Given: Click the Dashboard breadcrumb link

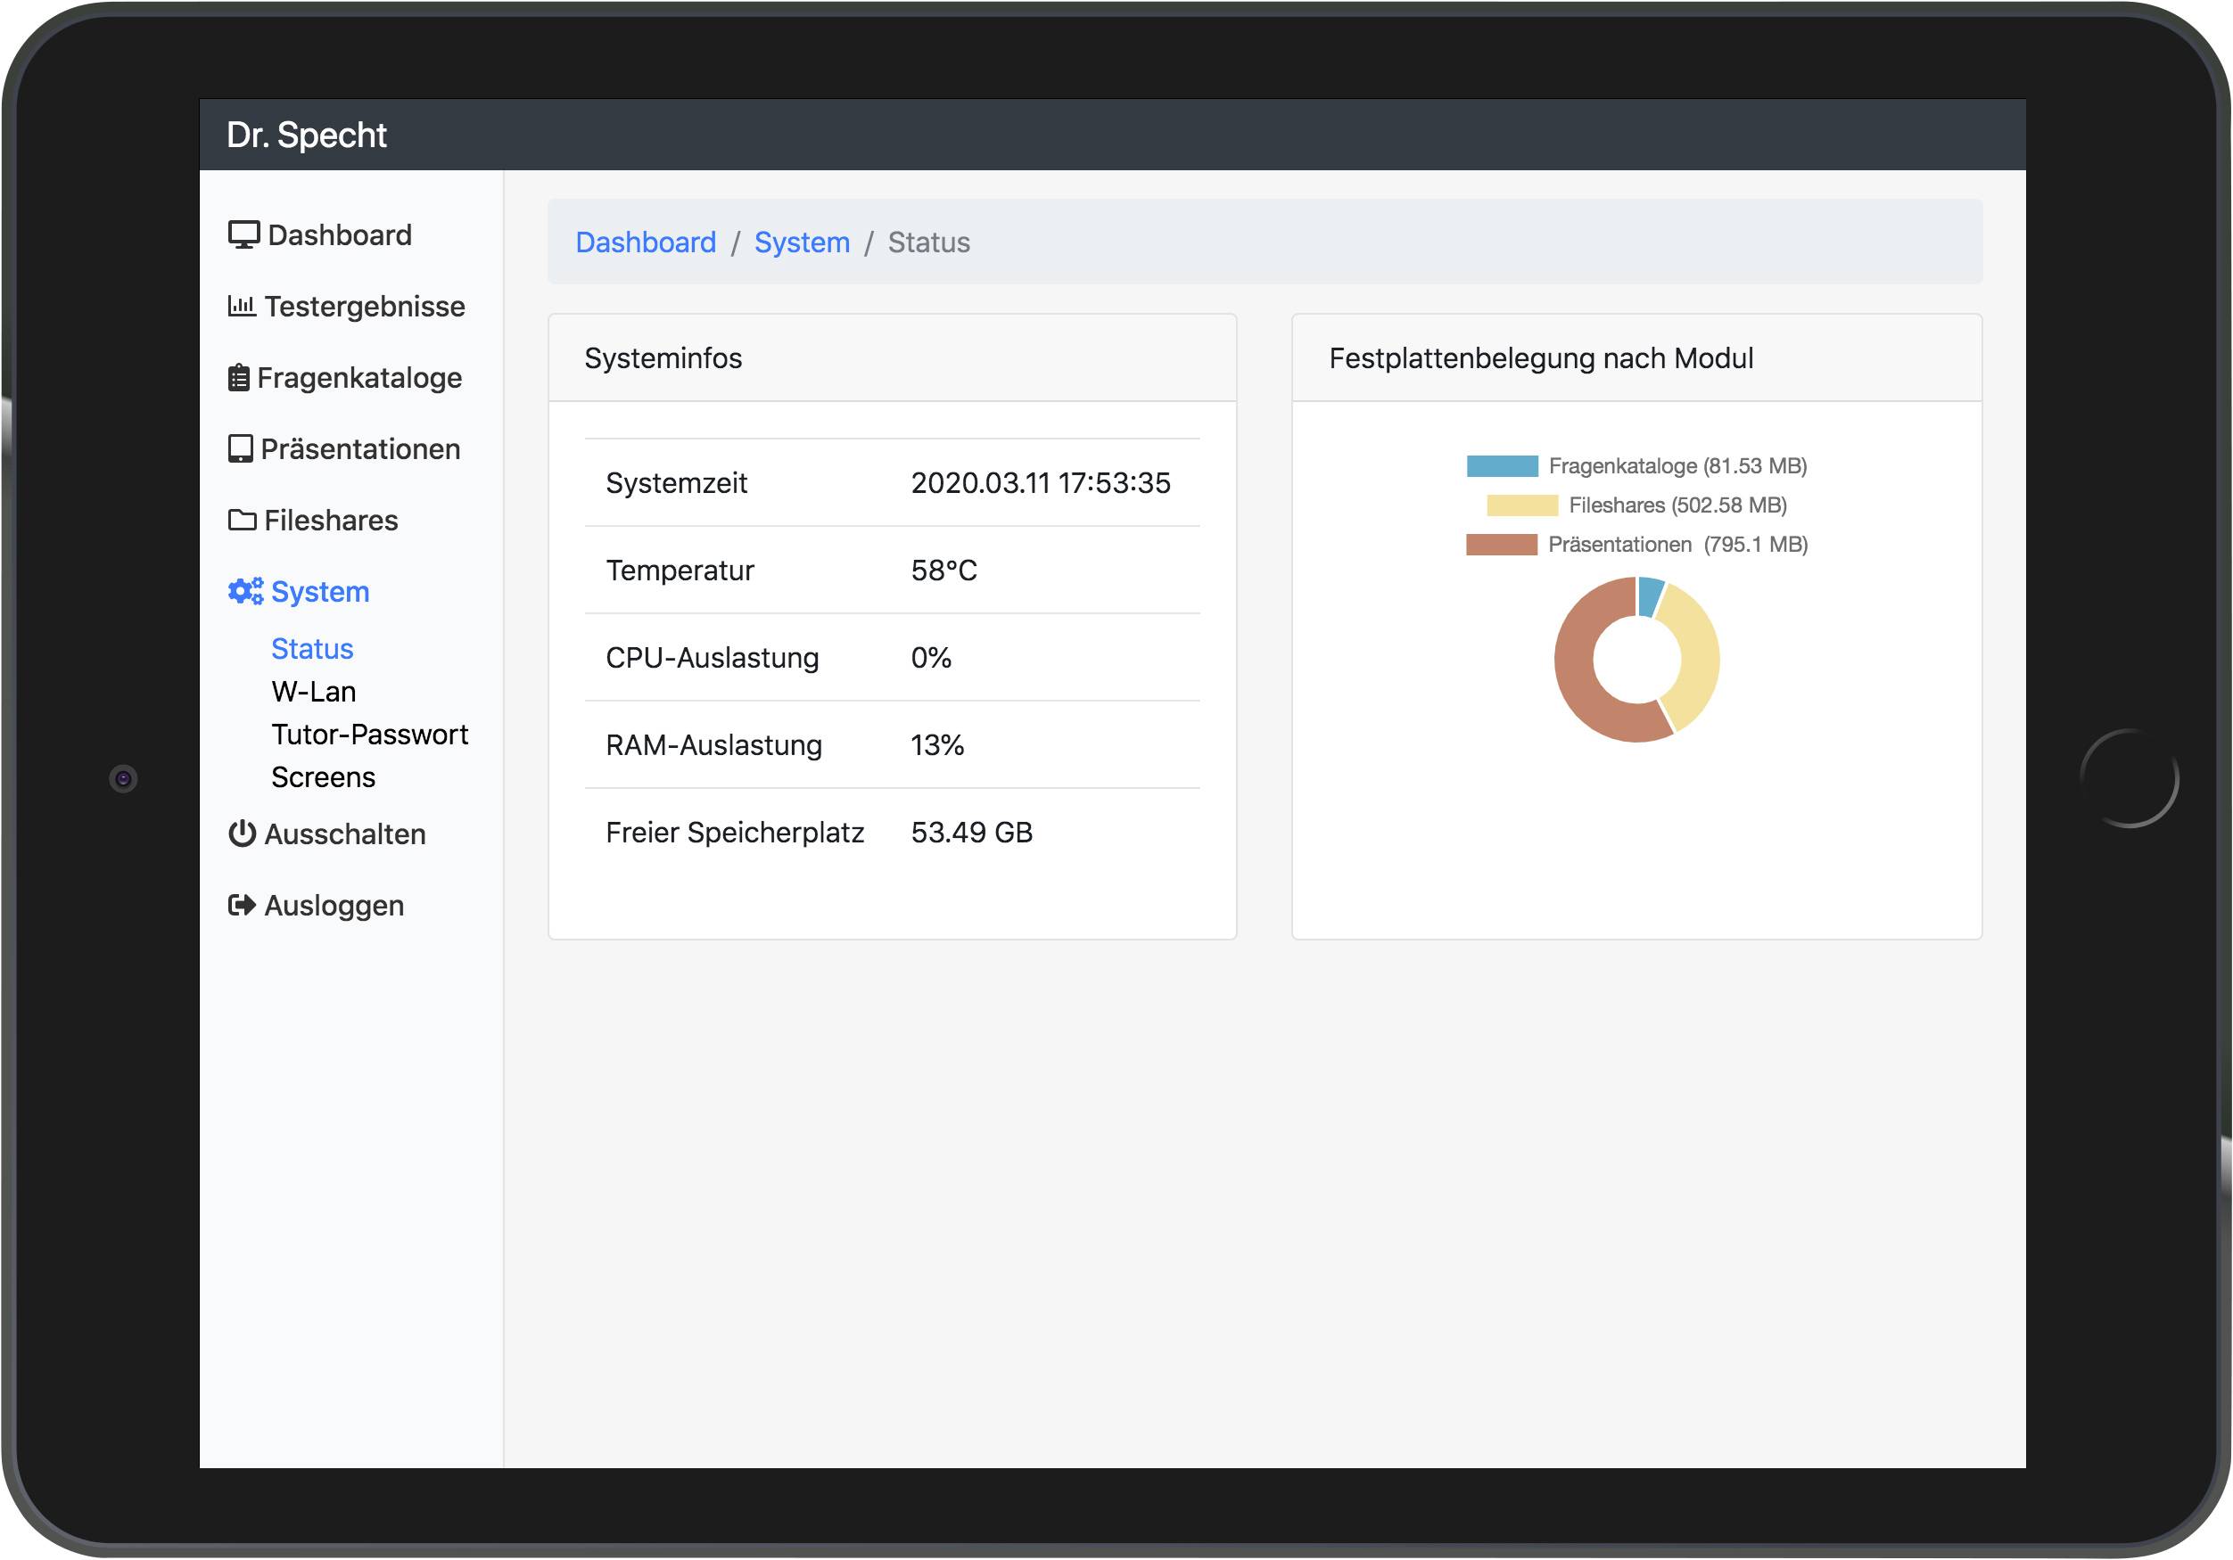Looking at the screenshot, I should pos(645,242).
